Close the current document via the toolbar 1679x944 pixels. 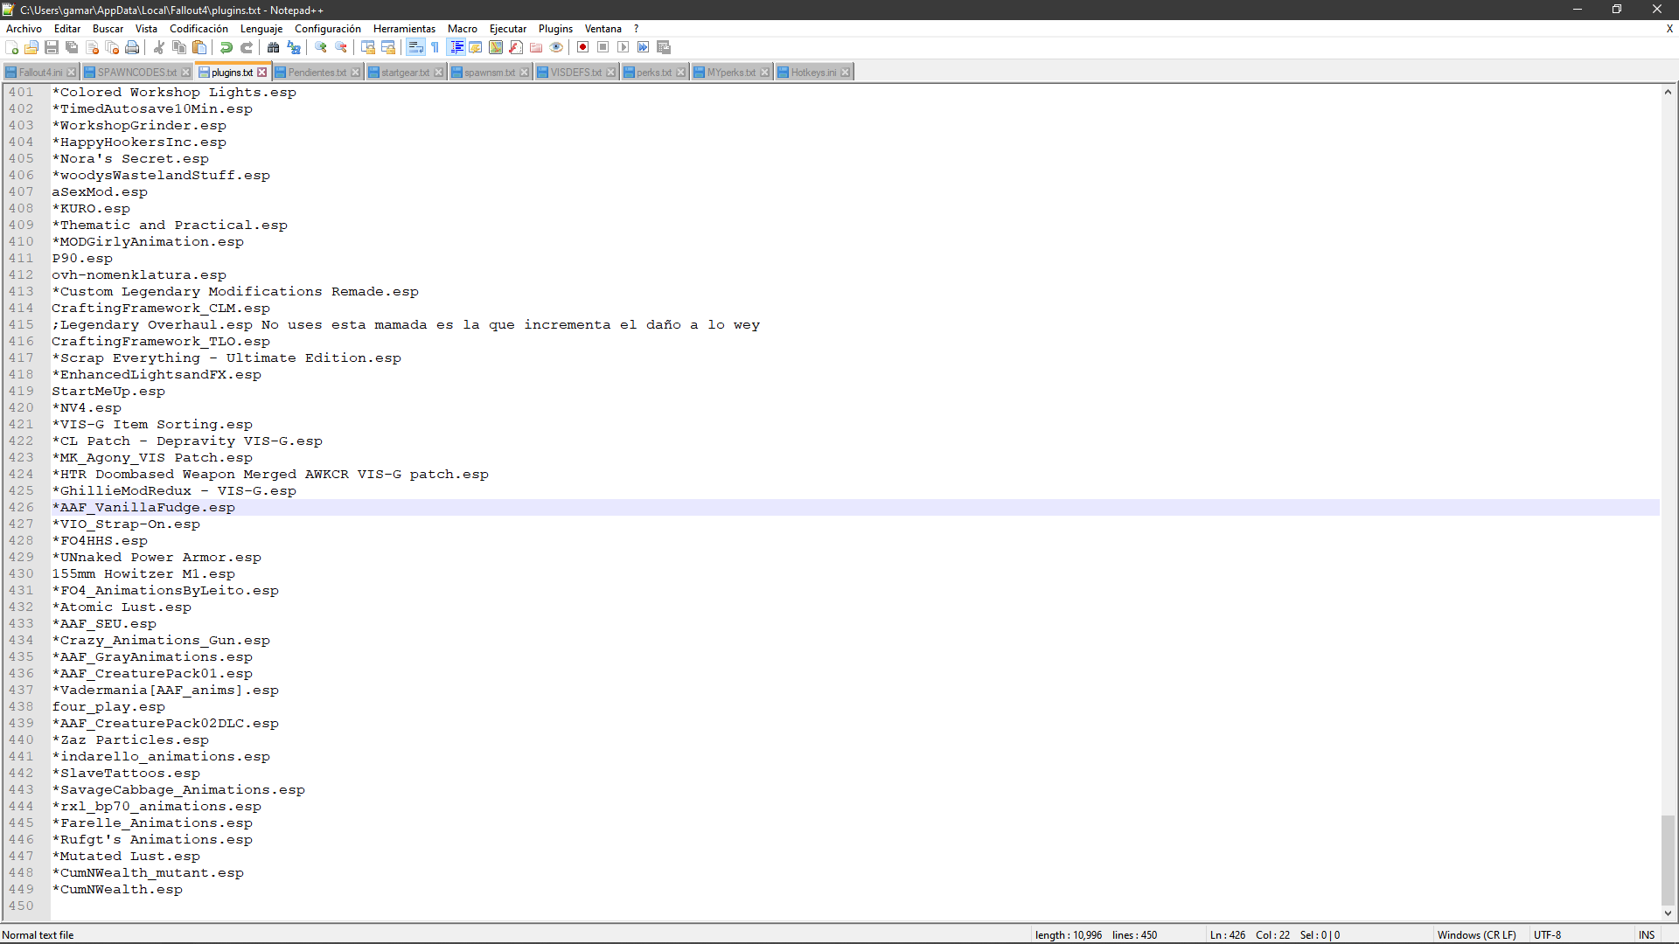coord(92,47)
